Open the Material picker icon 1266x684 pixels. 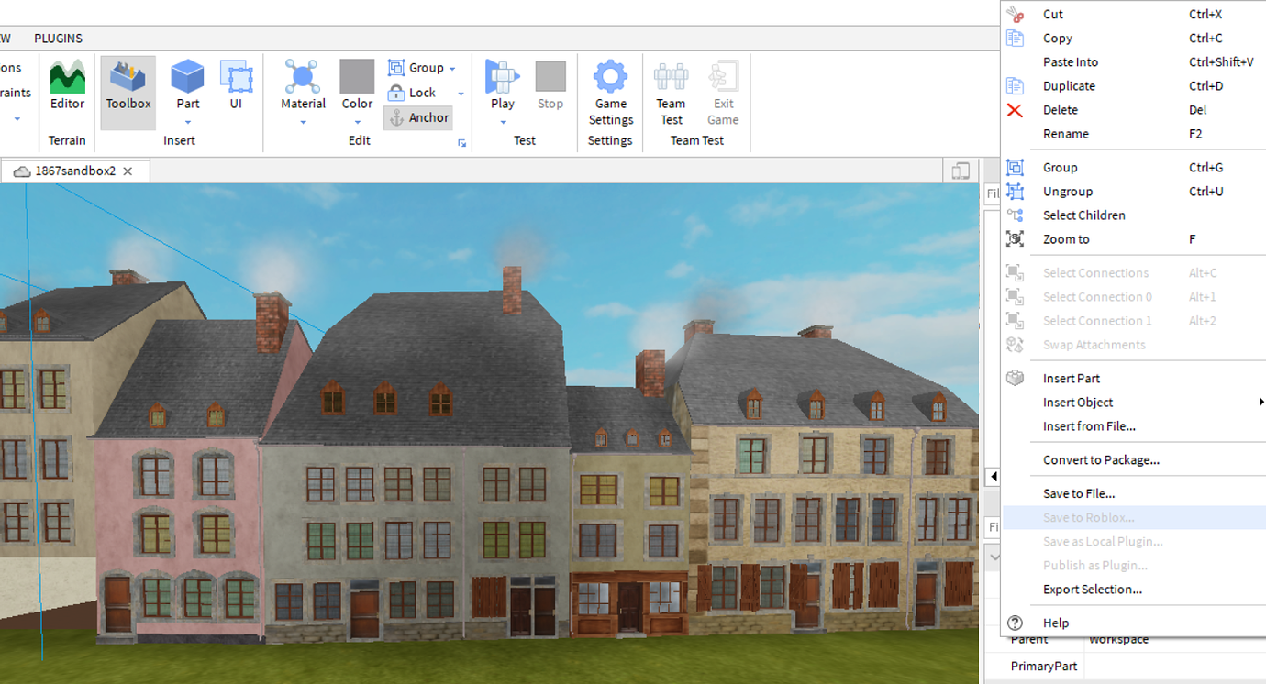click(x=303, y=78)
